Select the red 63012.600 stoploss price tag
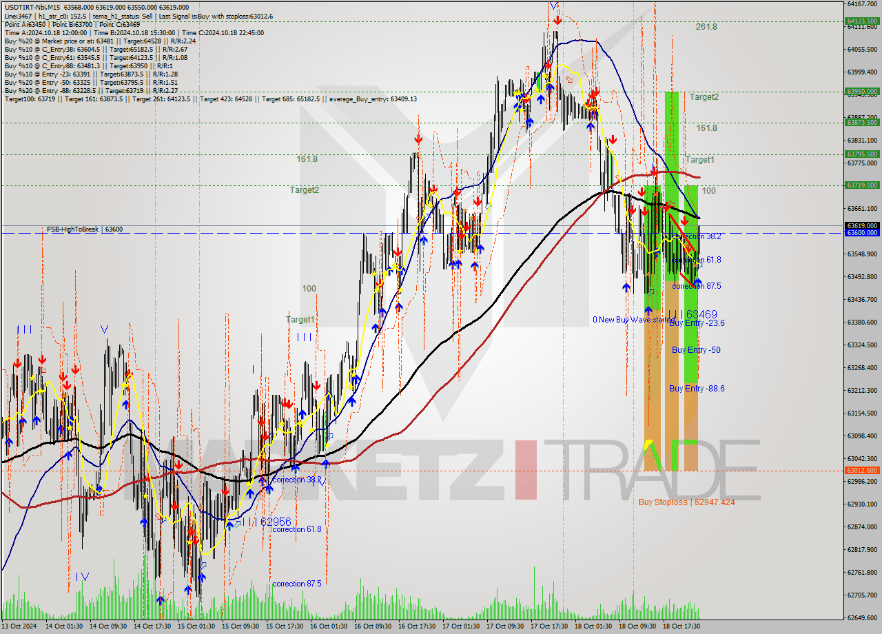The image size is (882, 634). [x=861, y=471]
